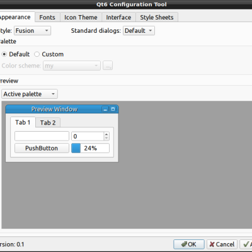The height and width of the screenshot is (252, 252).
Task: Click the empty text field in preview
Action: 42,136
